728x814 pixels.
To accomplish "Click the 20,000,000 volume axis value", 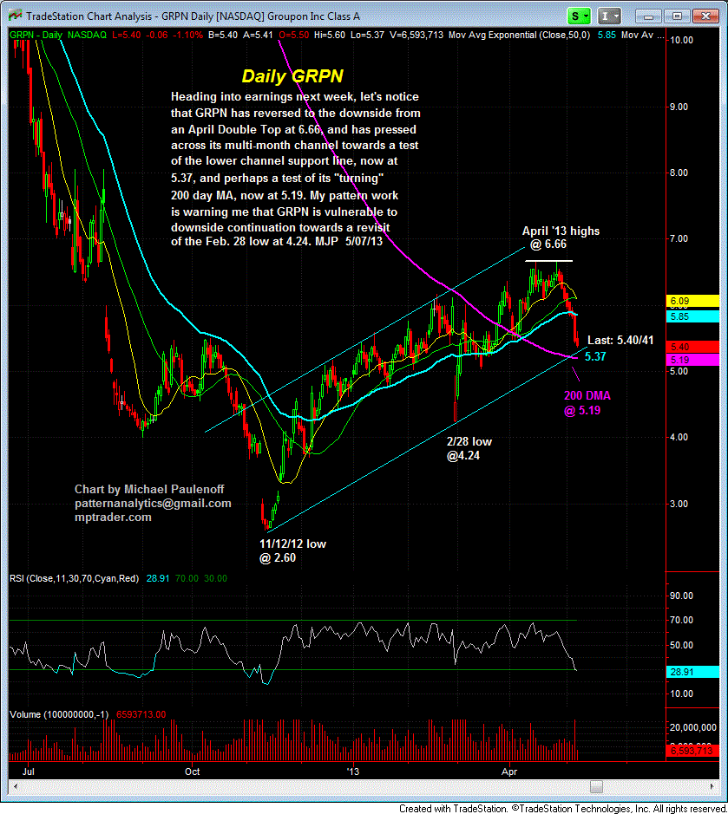I will pos(693,727).
